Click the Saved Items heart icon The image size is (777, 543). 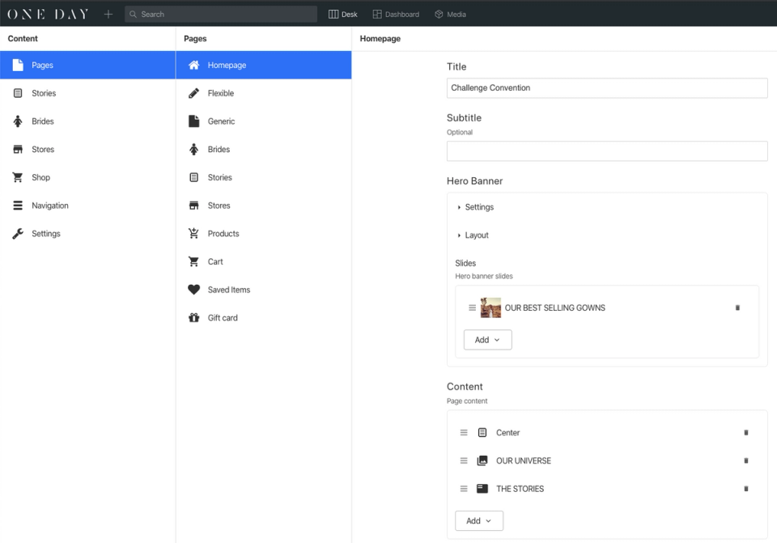pos(193,290)
